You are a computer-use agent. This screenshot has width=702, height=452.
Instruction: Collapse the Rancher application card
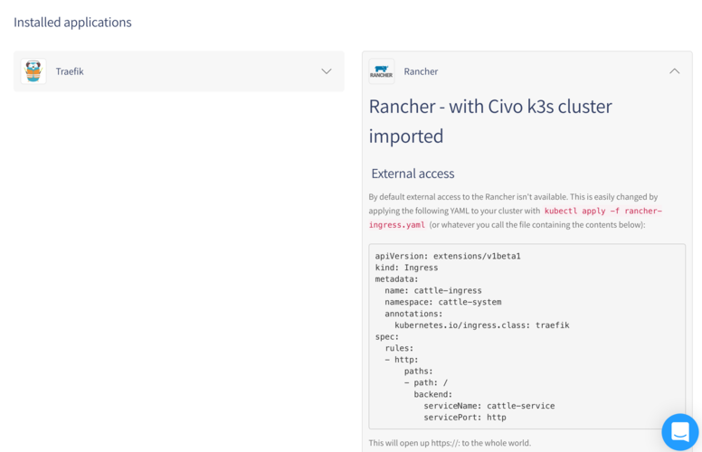coord(674,71)
